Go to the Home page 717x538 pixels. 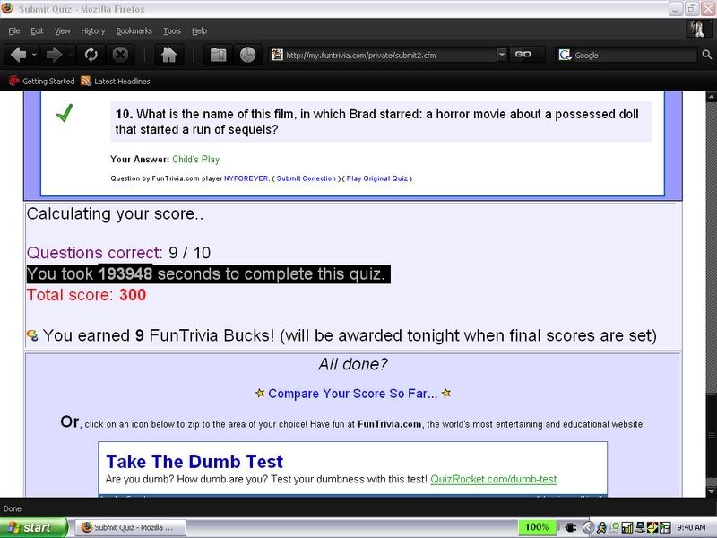[168, 55]
